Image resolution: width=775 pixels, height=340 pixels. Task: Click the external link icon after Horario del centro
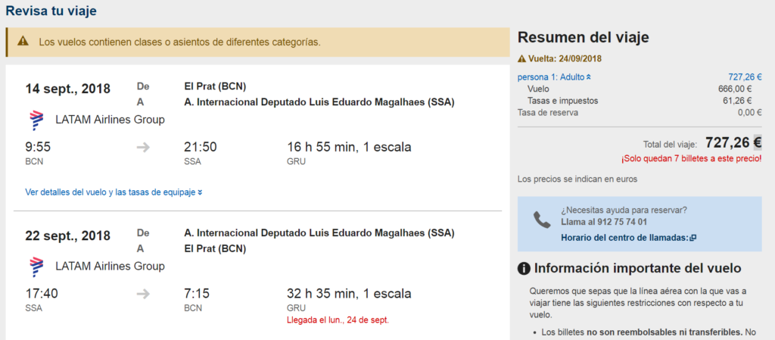tap(693, 238)
